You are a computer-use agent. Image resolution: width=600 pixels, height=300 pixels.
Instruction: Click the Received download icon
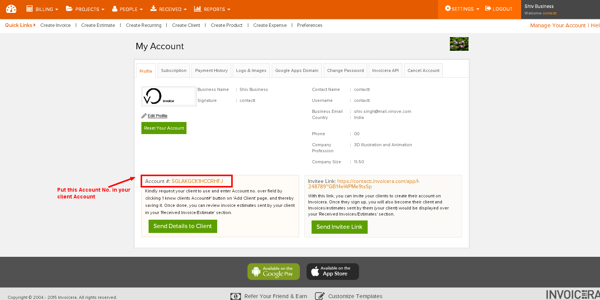[x=154, y=8]
